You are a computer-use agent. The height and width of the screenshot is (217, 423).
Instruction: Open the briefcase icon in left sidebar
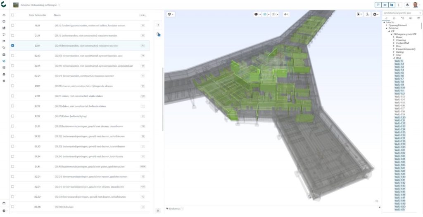pyautogui.click(x=4, y=54)
